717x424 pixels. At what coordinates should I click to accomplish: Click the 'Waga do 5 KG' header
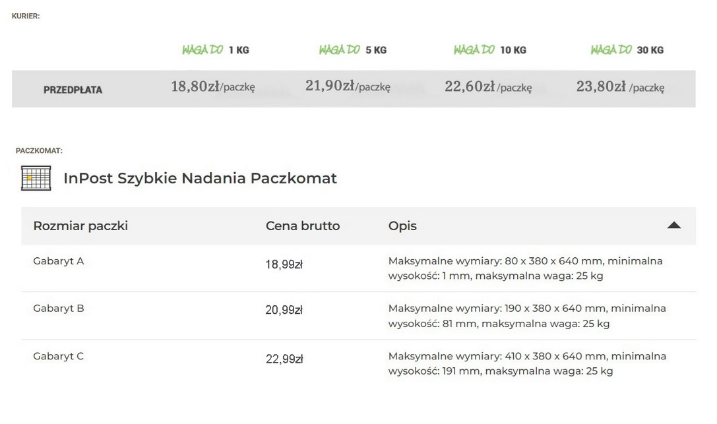[353, 50]
